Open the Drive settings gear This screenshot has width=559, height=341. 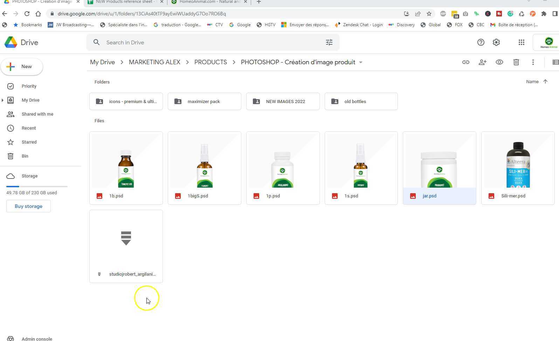coord(496,42)
